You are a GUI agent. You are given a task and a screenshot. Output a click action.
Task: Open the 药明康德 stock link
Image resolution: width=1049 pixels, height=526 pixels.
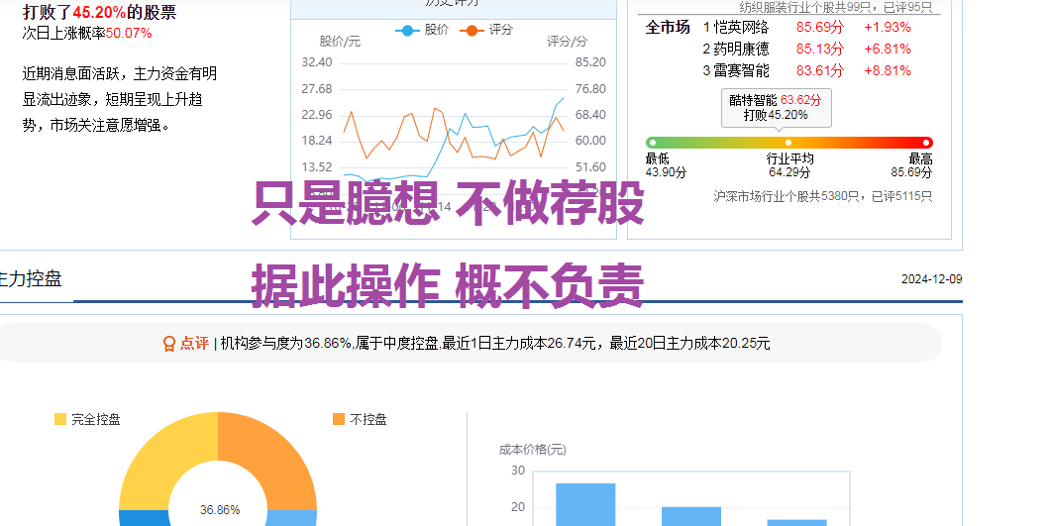[741, 49]
